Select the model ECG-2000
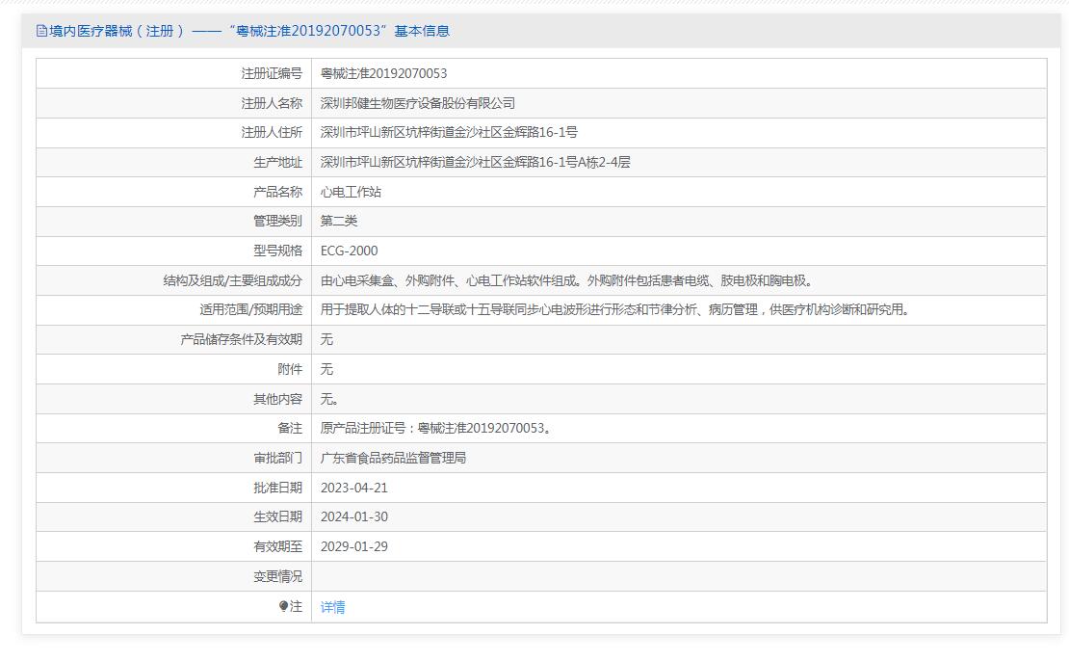 349,251
